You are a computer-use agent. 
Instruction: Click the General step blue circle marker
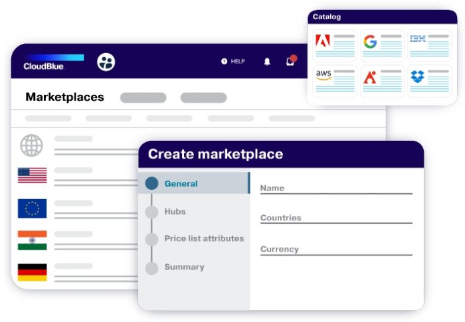152,183
